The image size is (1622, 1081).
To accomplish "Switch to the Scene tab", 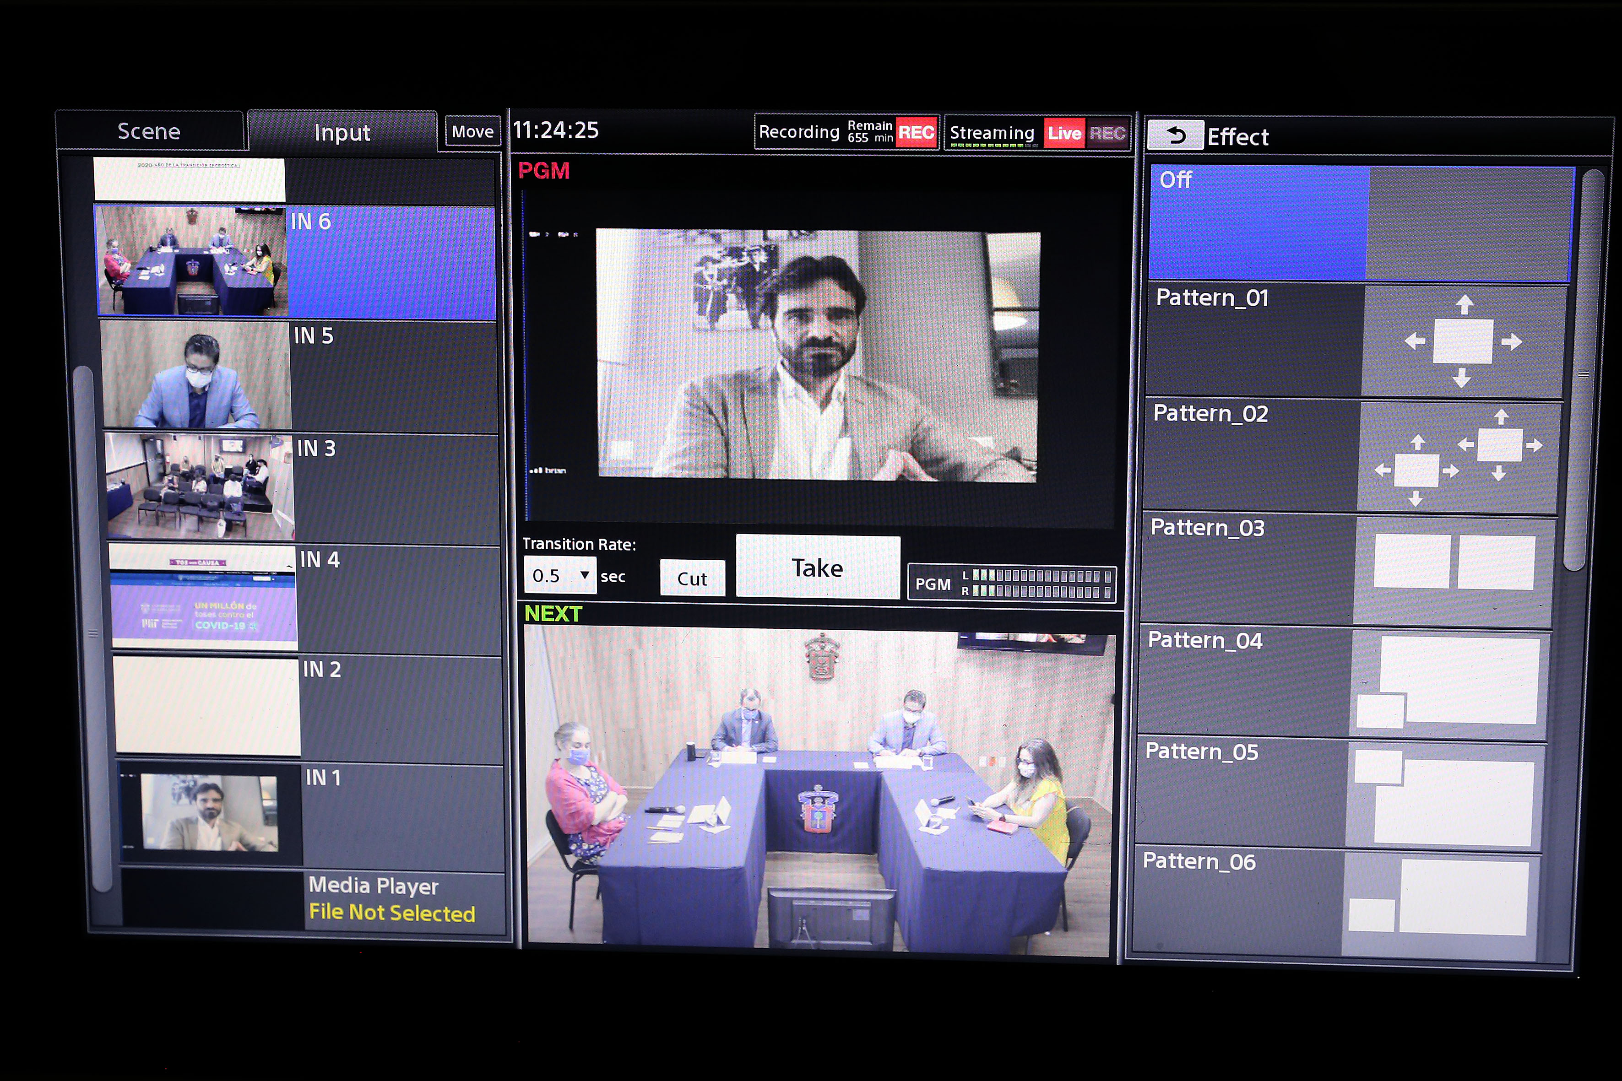I will [x=149, y=131].
